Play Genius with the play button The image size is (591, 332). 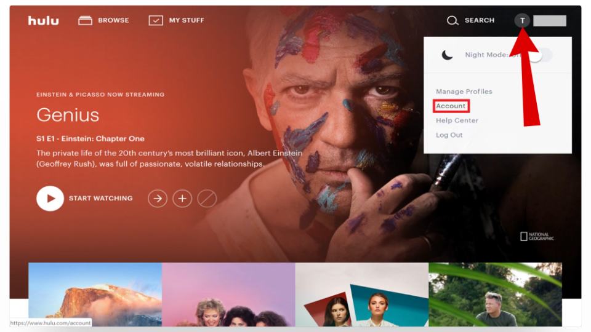[x=50, y=199]
